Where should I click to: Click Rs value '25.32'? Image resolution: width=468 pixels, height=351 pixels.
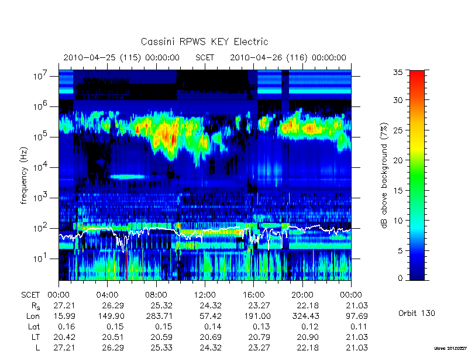click(x=162, y=305)
